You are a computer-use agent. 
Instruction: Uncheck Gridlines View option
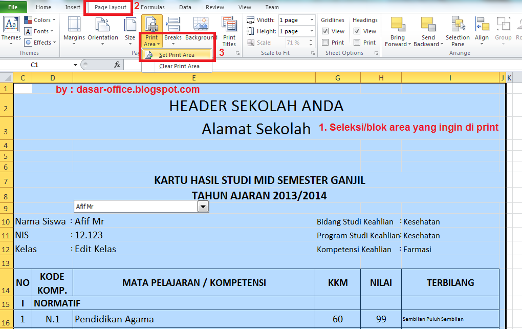point(326,31)
